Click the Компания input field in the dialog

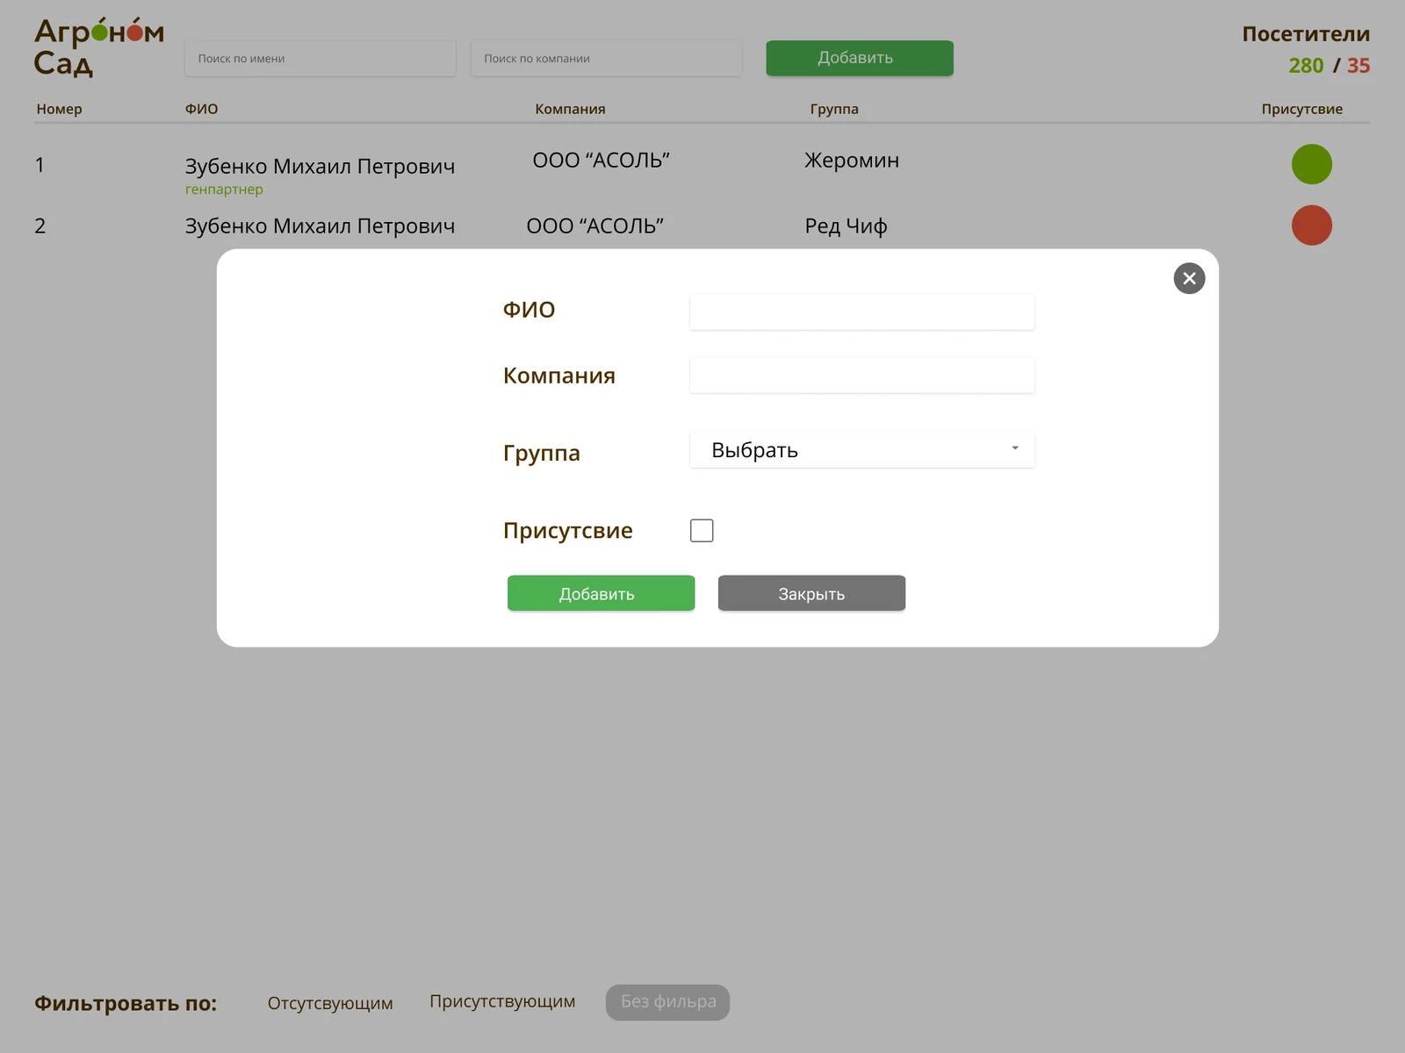coord(861,376)
